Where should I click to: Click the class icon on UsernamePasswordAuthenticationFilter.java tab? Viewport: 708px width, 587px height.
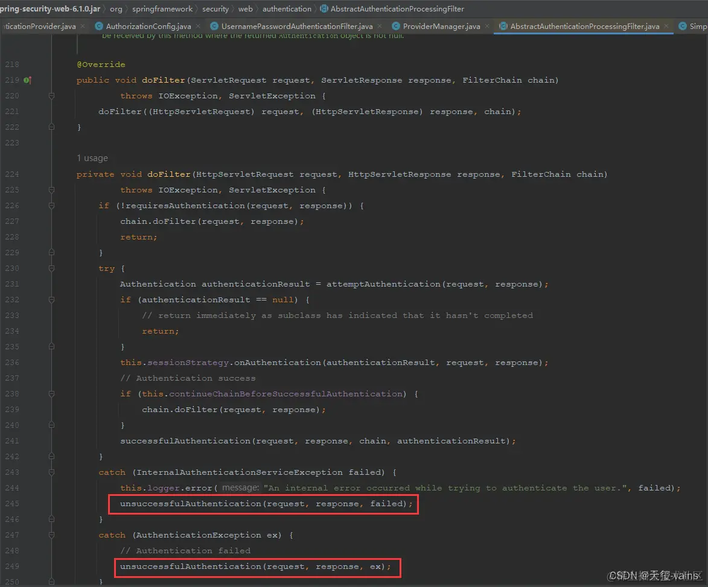214,26
